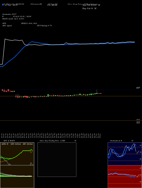The width and height of the screenshot is (142, 188).
Task: Click the 'Day Vol: 0 M' label
Action: click(x=89, y=9)
